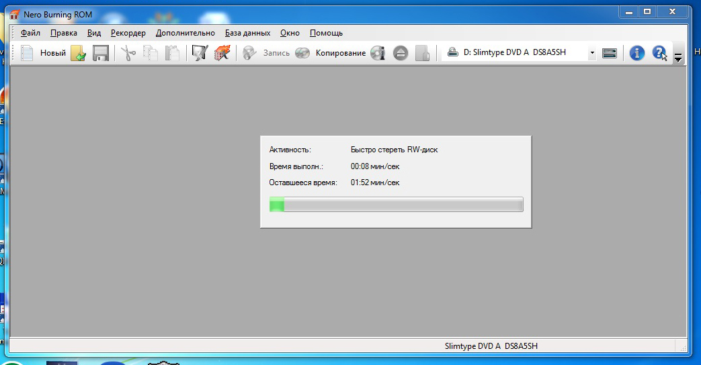Click the window resize grip corner

coord(683,348)
